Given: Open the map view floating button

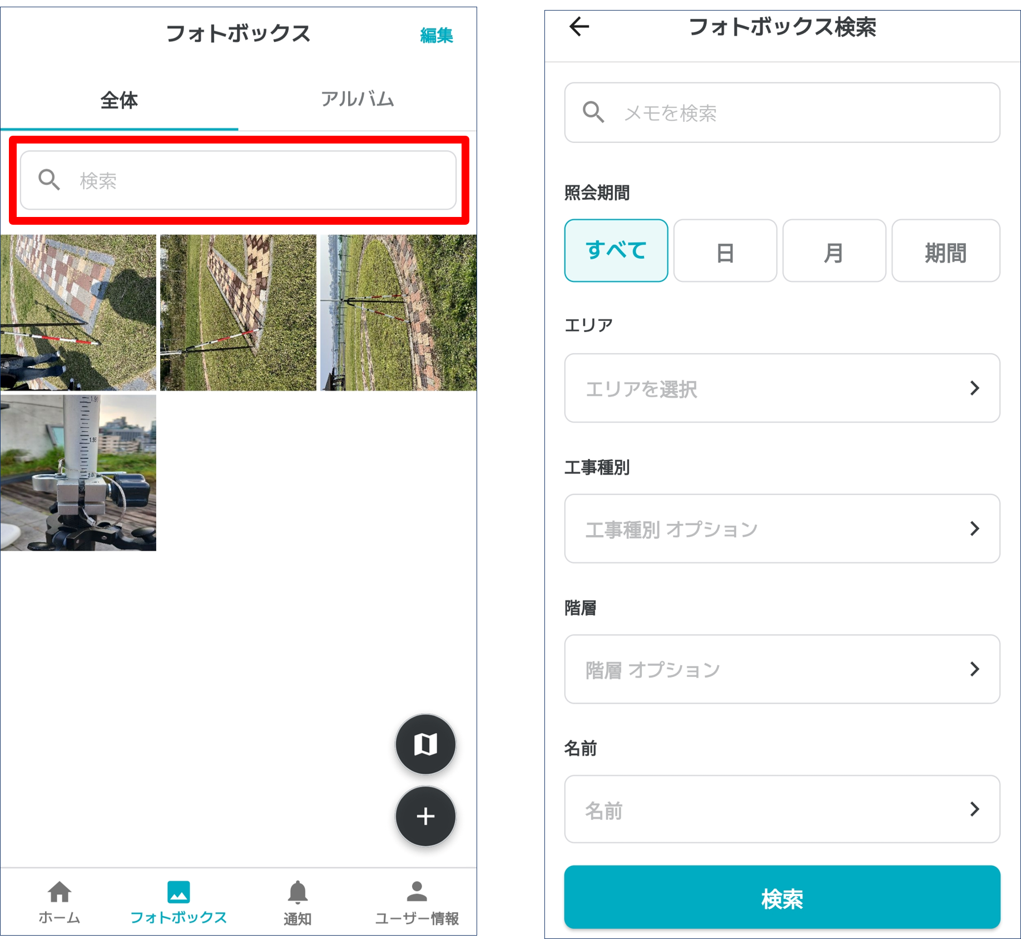Looking at the screenshot, I should (x=425, y=744).
